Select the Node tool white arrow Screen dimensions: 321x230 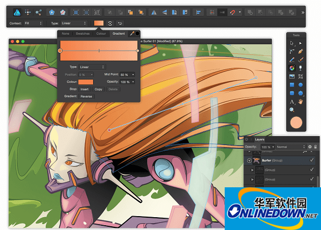click(300, 43)
